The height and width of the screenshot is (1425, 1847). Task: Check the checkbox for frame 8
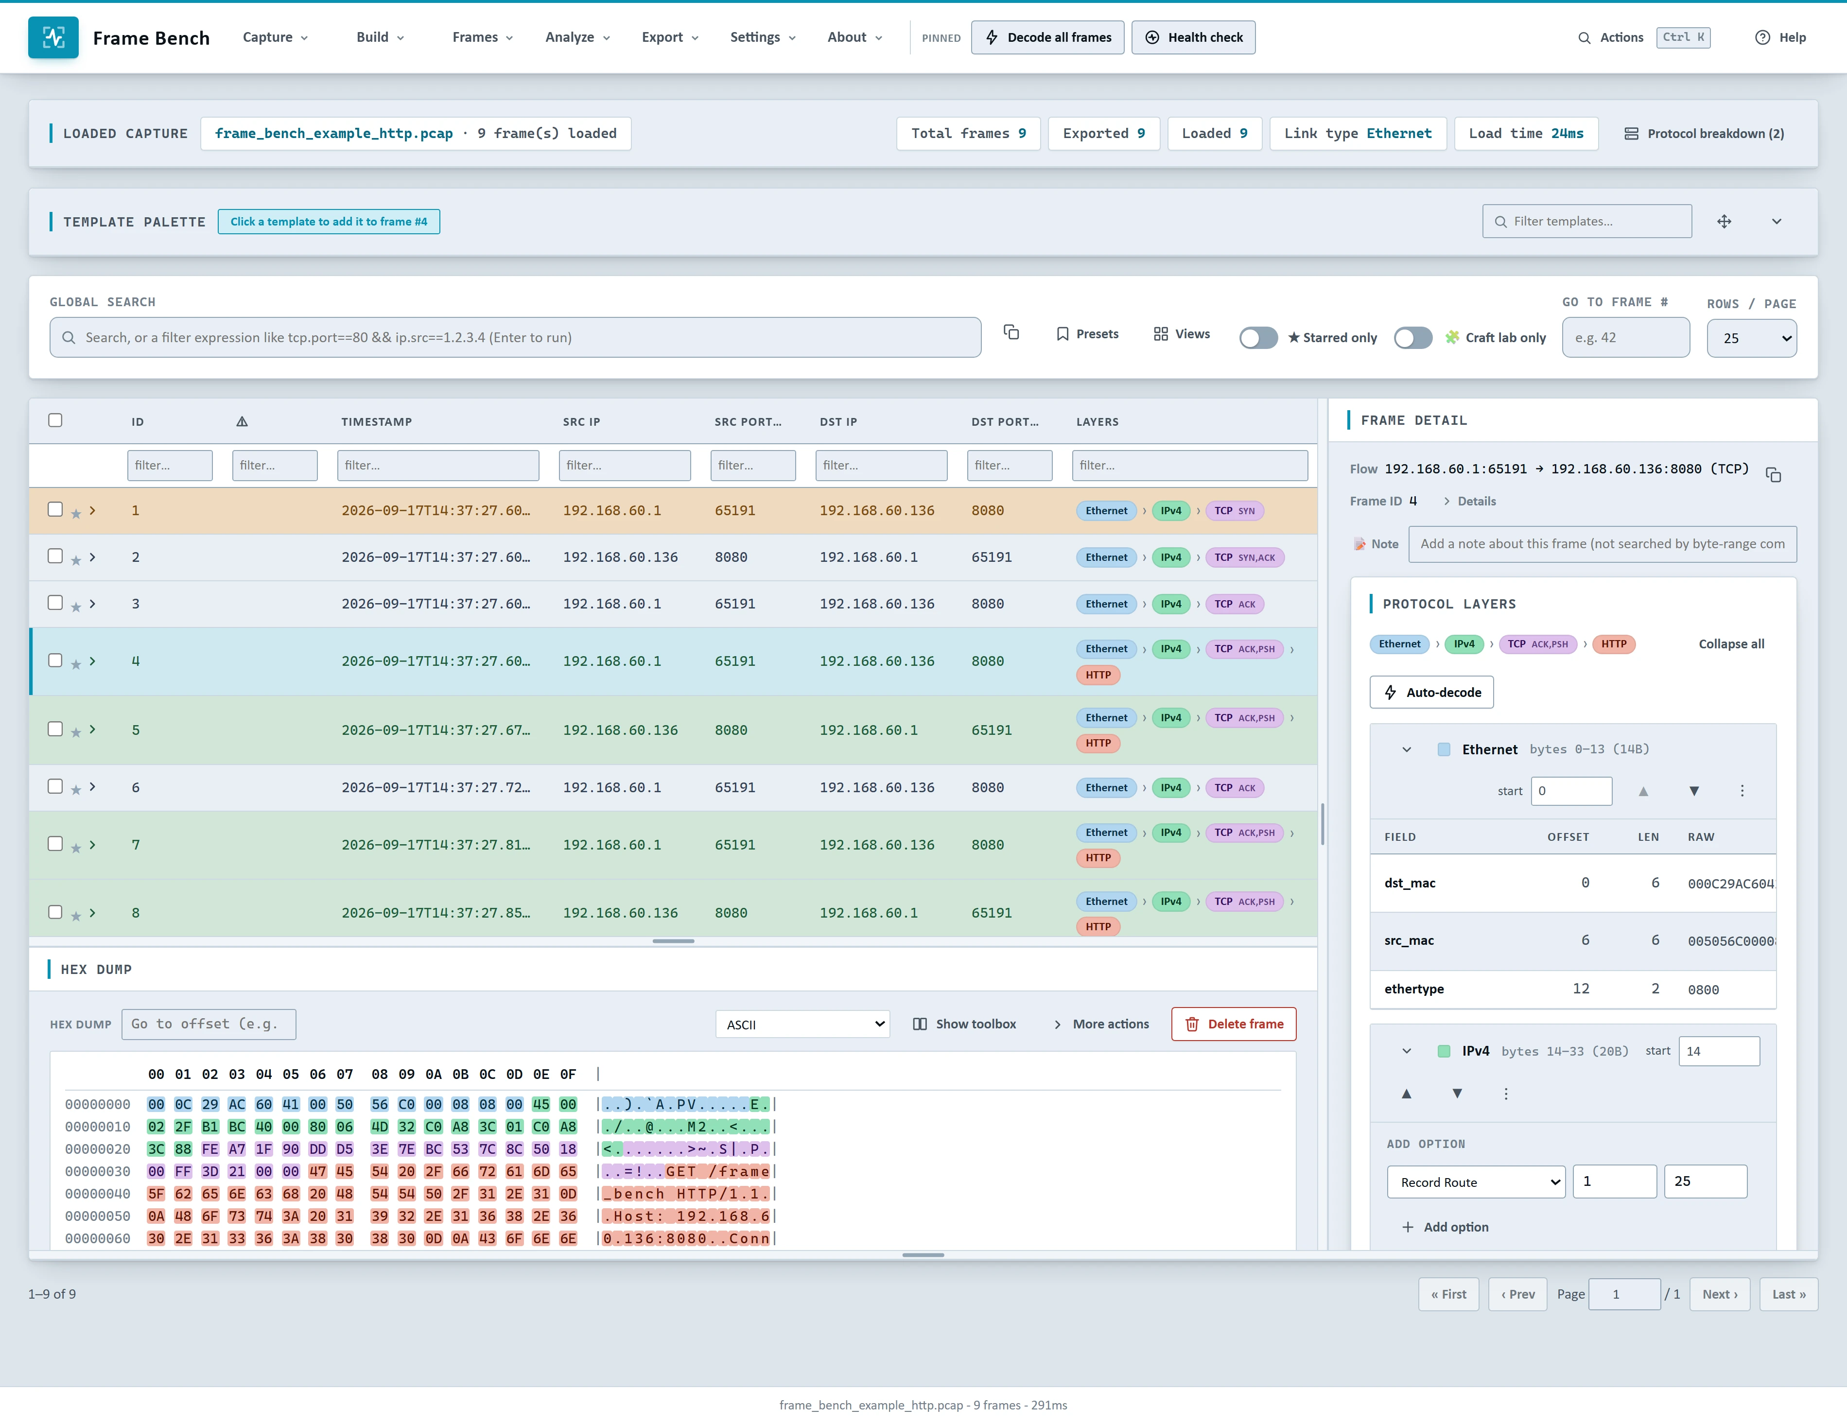55,912
